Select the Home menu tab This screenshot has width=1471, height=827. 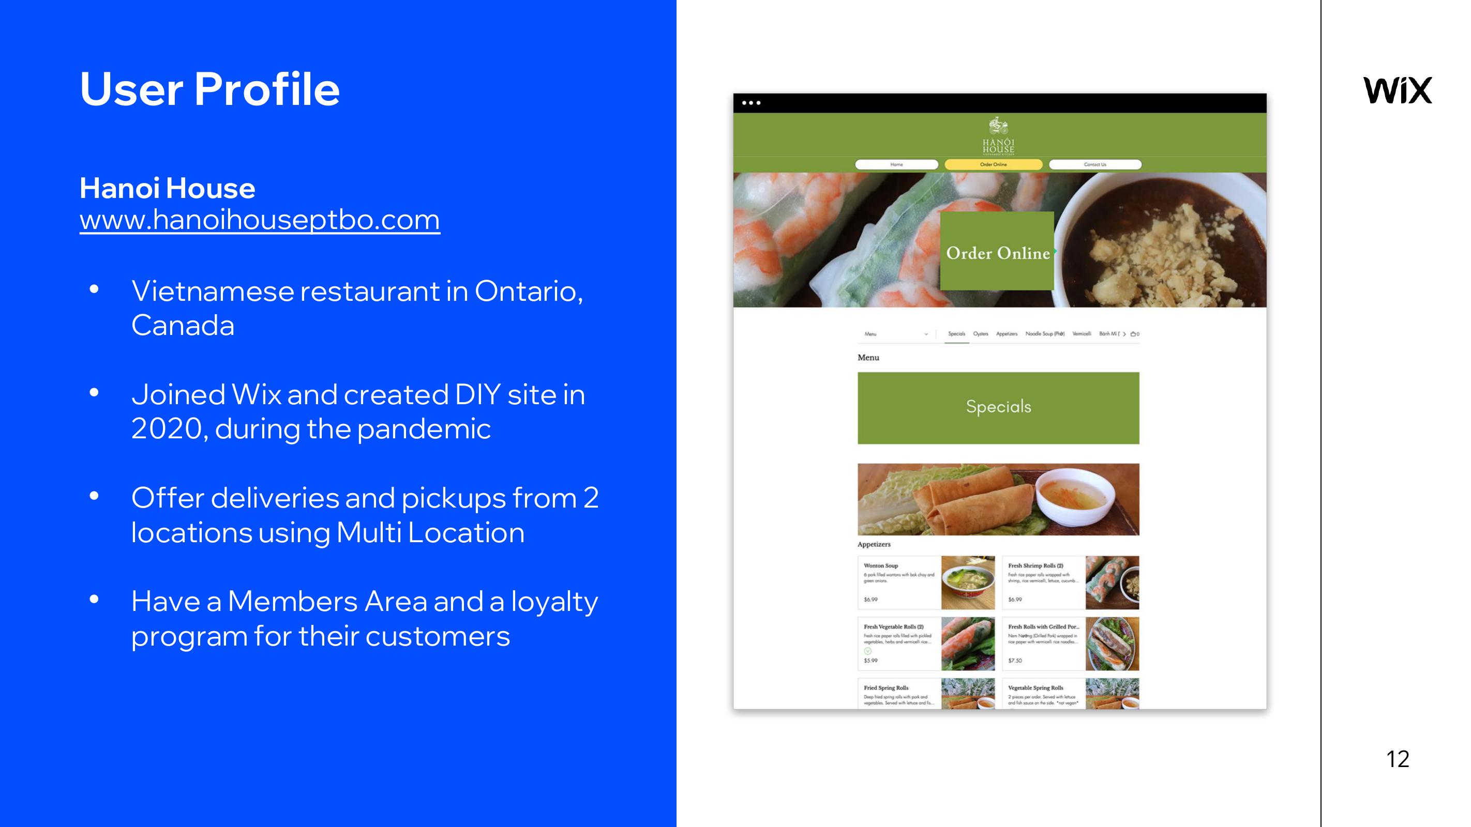click(895, 164)
